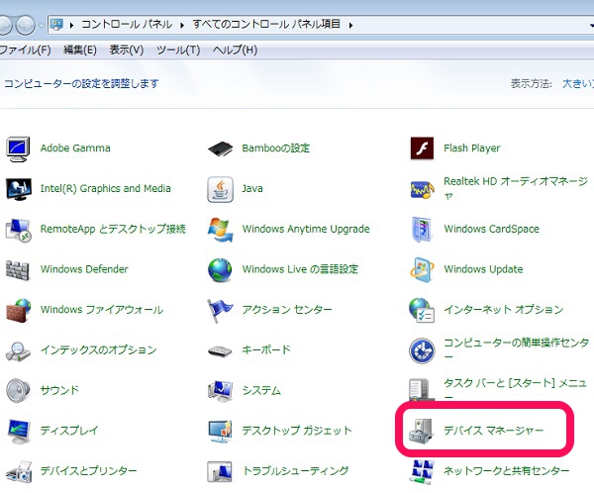Open the Windows Firewall brick icon

click(18, 310)
